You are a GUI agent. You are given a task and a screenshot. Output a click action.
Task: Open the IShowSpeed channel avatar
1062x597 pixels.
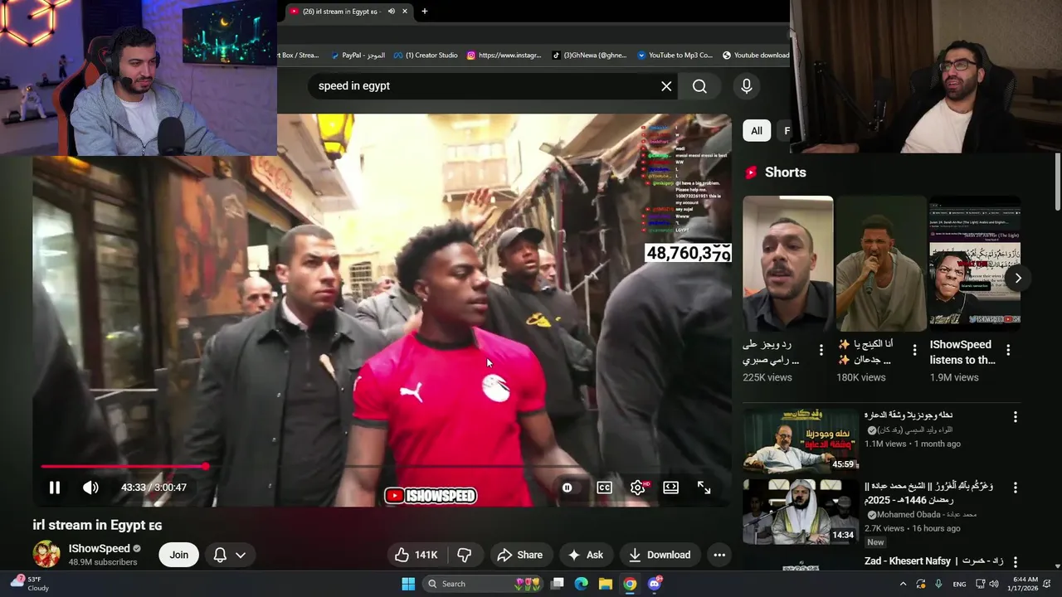(46, 555)
